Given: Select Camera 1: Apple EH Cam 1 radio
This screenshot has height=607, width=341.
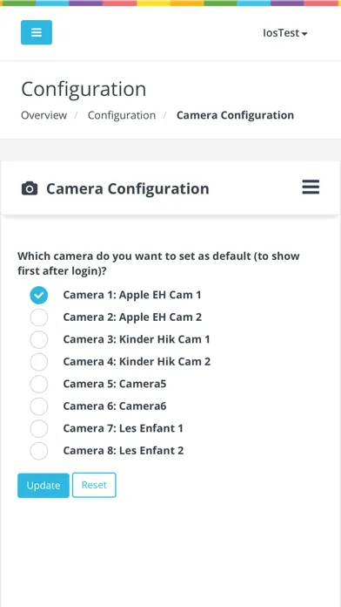Looking at the screenshot, I should click(39, 296).
